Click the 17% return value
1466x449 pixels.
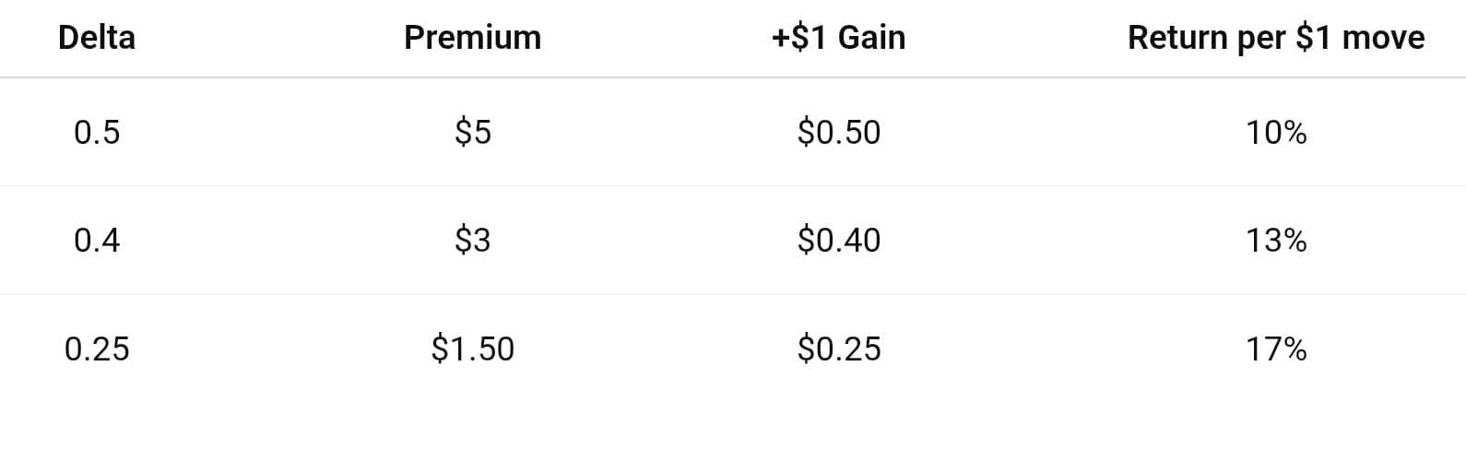pos(1276,349)
